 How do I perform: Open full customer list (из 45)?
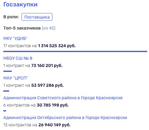tap(49, 28)
